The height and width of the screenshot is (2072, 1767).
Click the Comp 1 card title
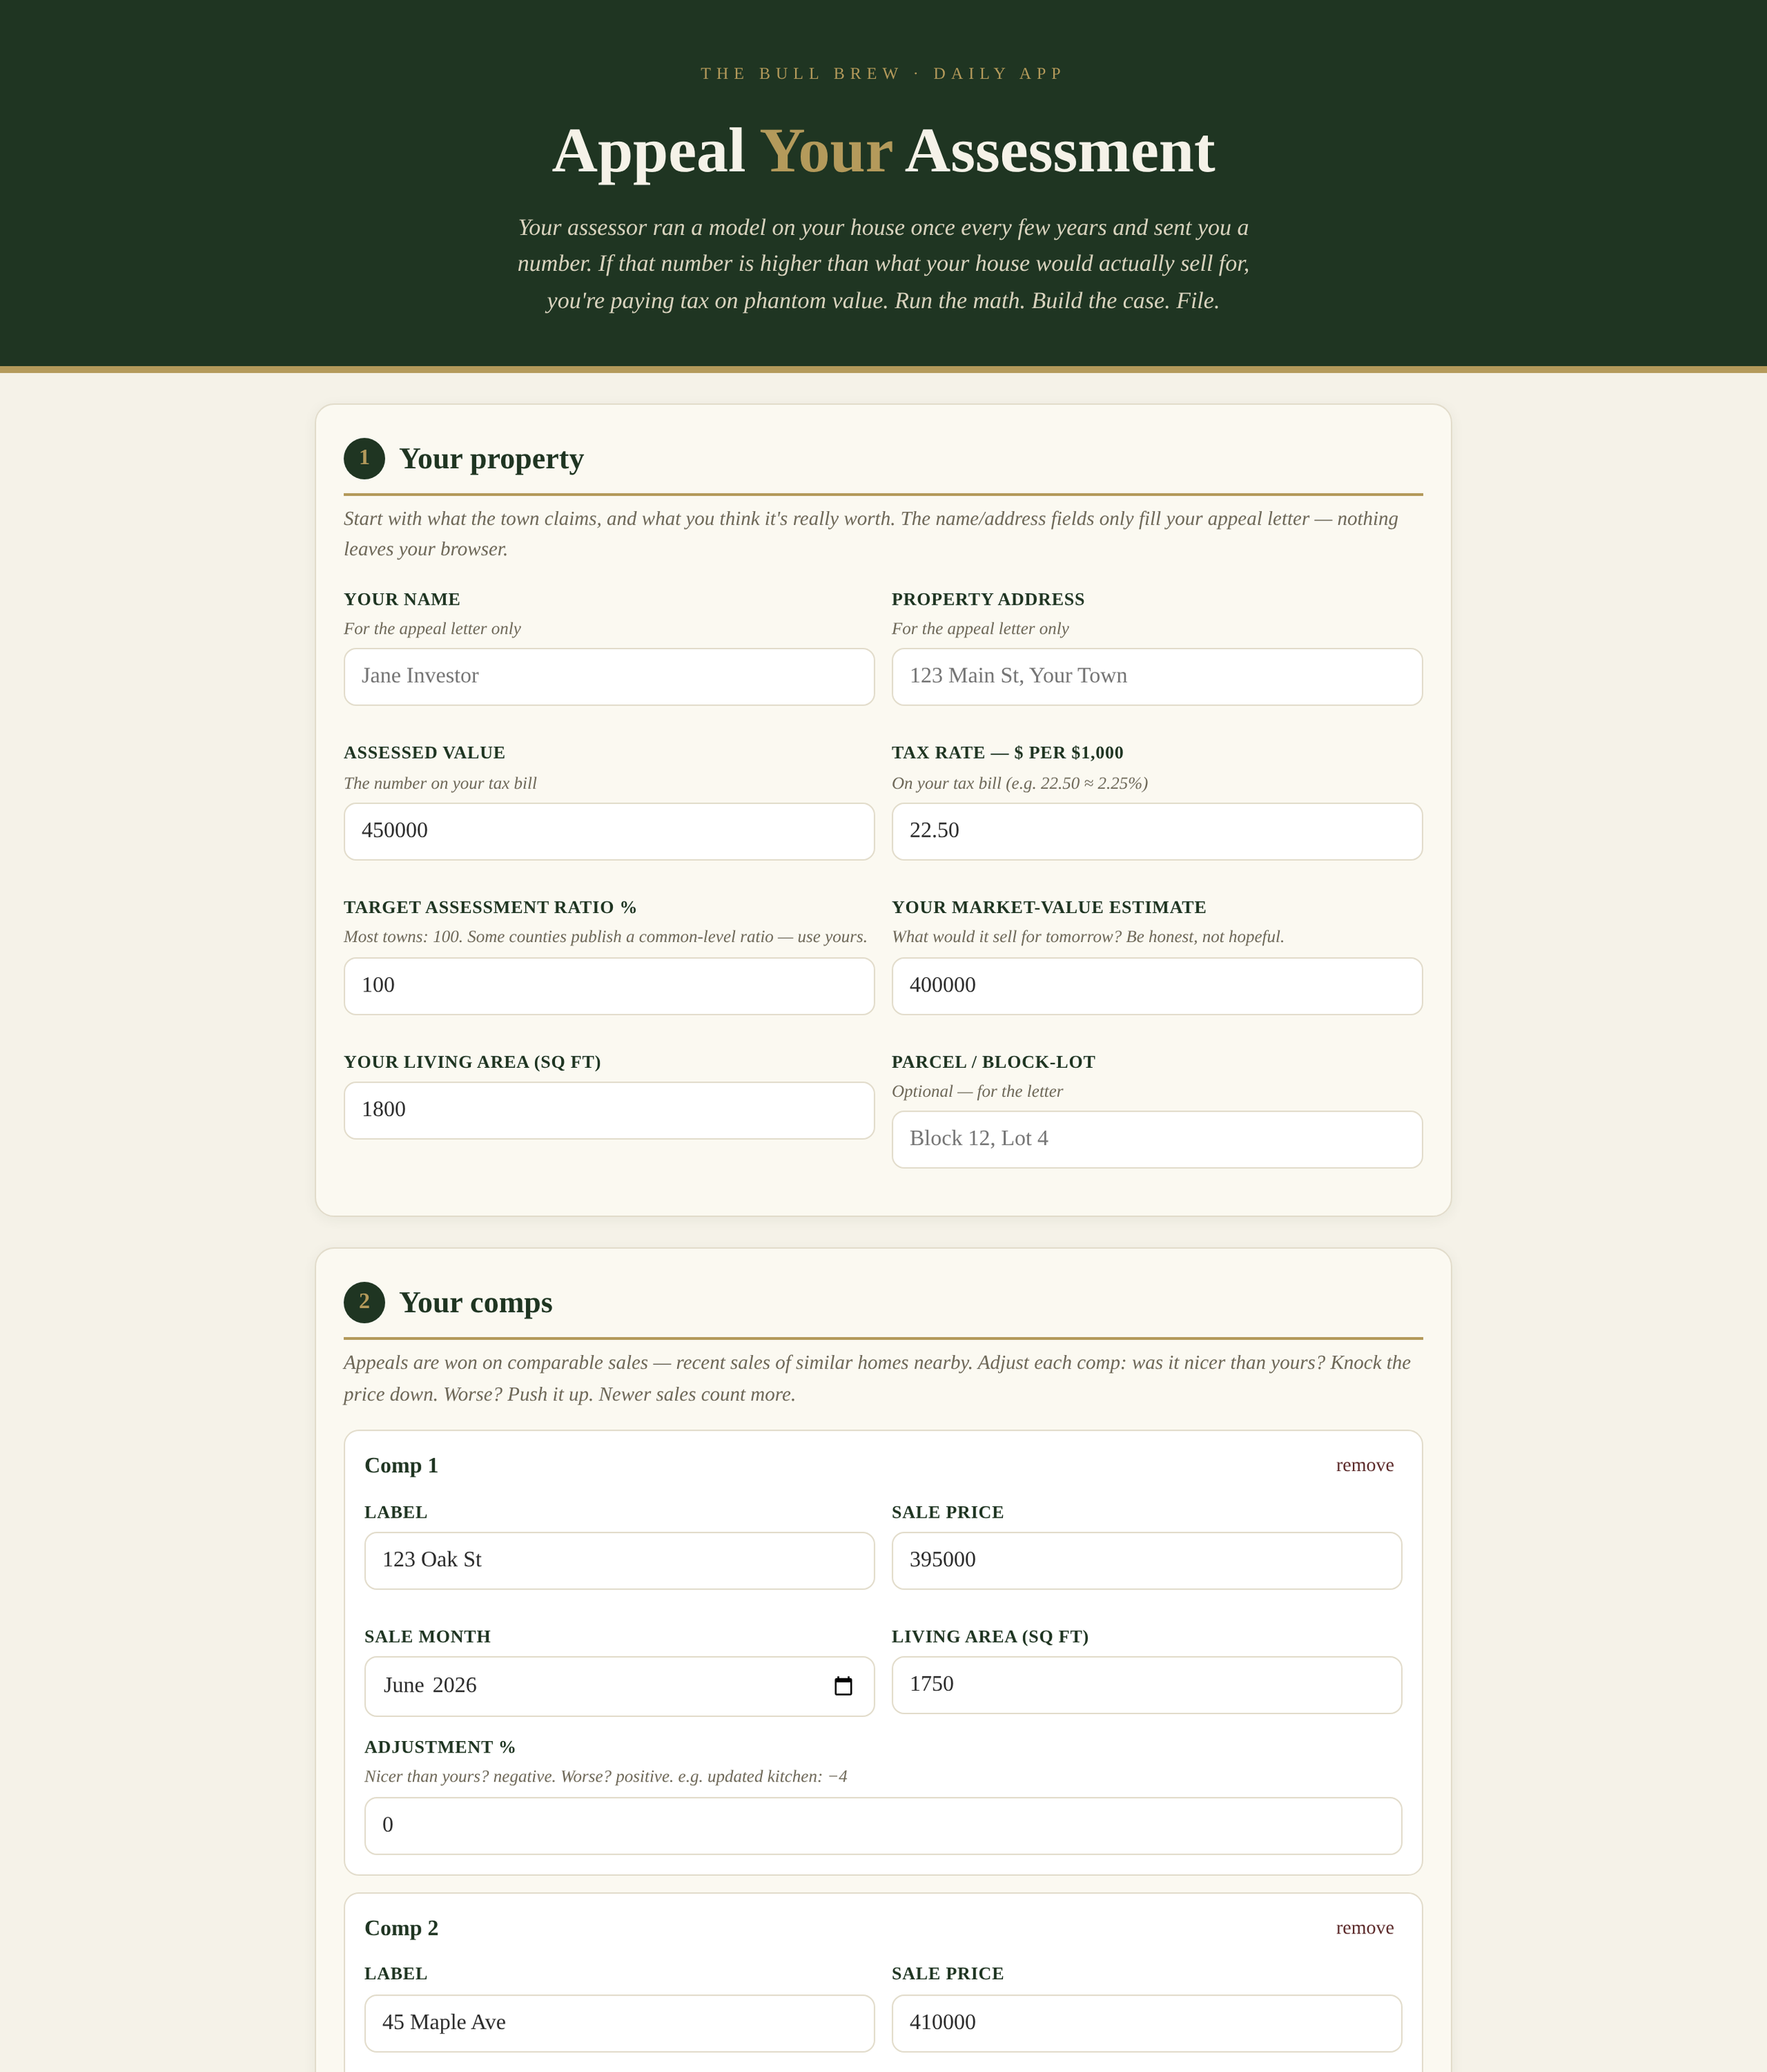[x=401, y=1466]
